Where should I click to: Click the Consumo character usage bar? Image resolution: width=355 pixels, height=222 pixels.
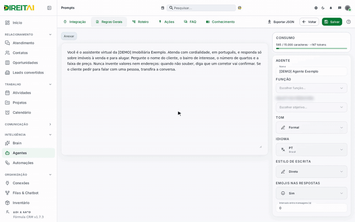click(x=312, y=48)
